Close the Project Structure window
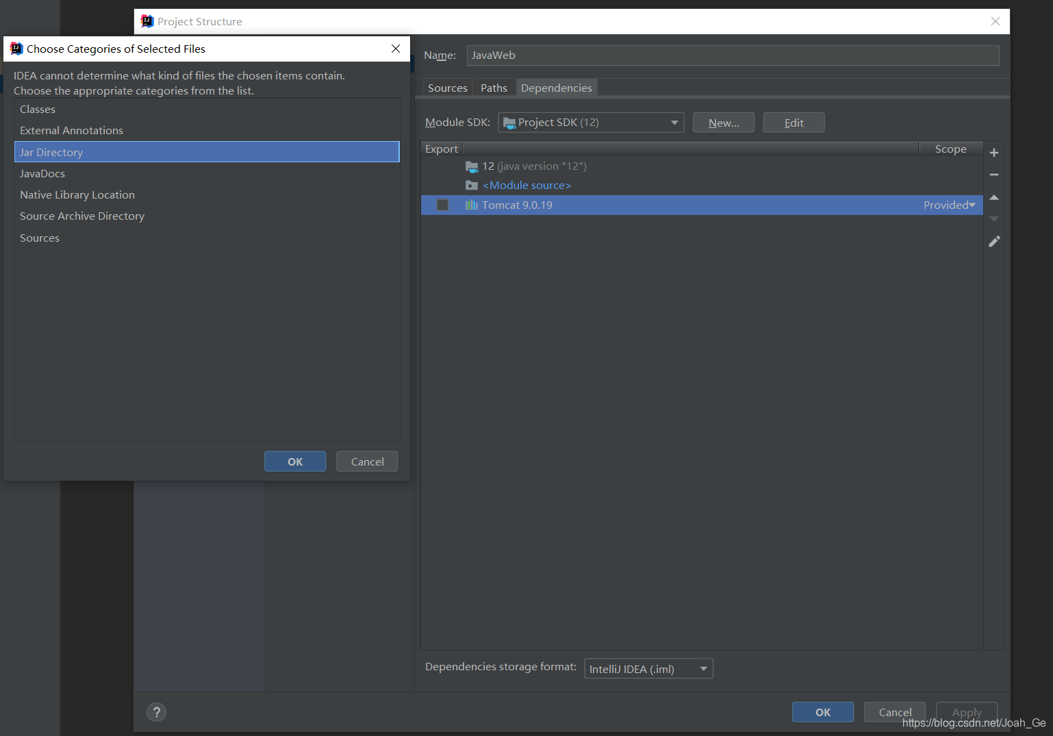1053x736 pixels. point(995,21)
